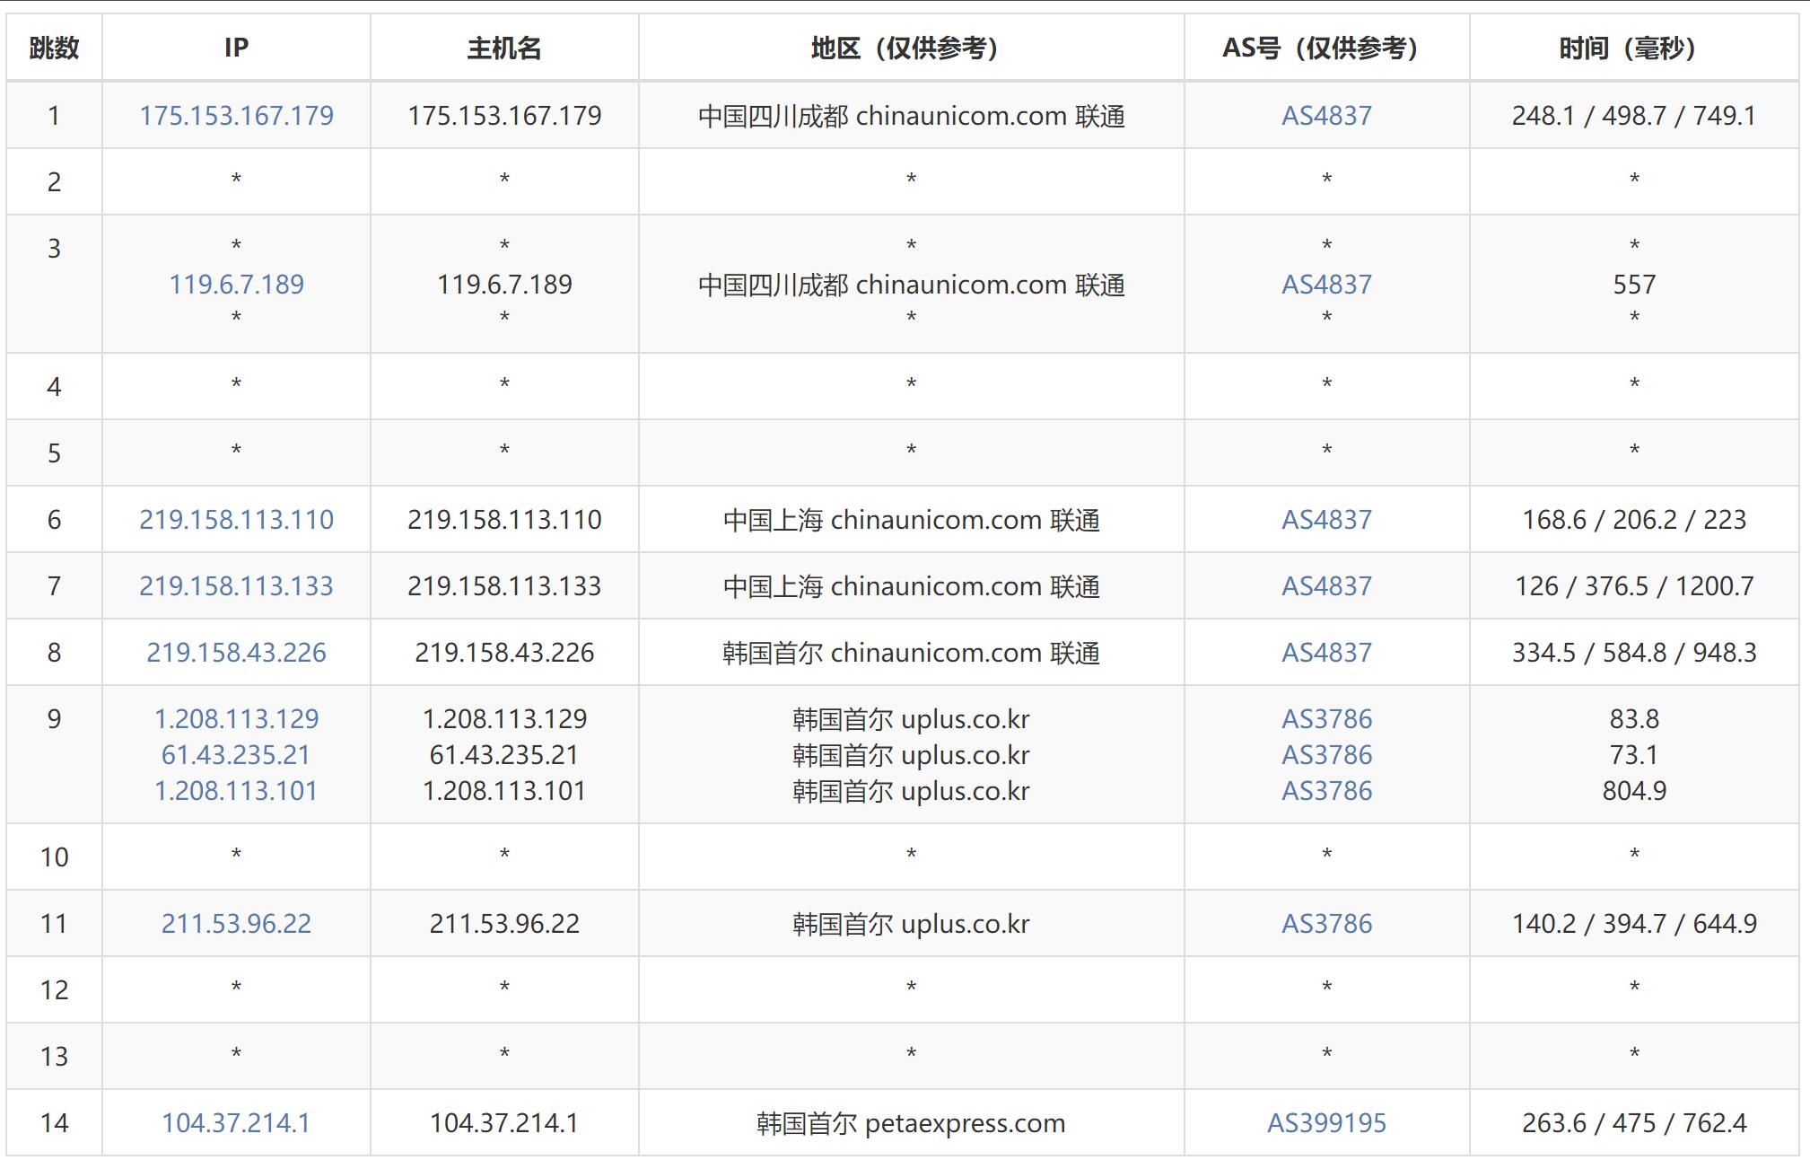
Task: Click region 韩国首尔 petaexpress.com
Action: tap(911, 1123)
